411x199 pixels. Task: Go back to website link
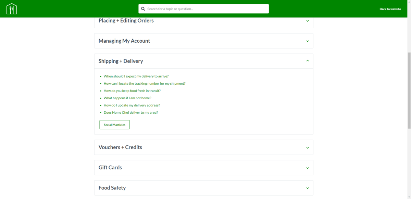pyautogui.click(x=390, y=9)
